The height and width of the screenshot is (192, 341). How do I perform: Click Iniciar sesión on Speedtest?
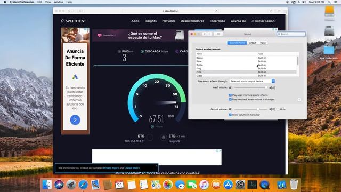coord(263,21)
